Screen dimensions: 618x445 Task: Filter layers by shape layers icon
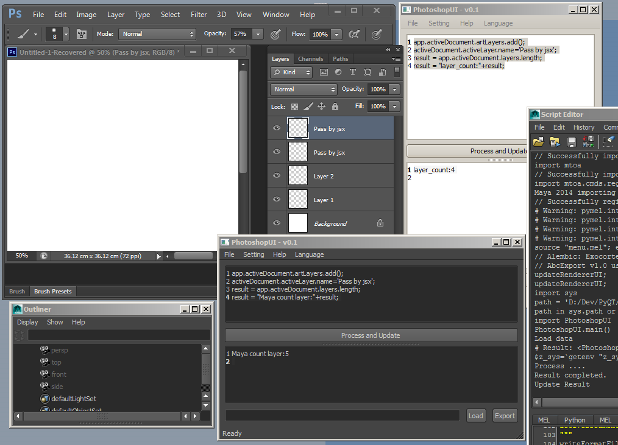click(x=368, y=72)
